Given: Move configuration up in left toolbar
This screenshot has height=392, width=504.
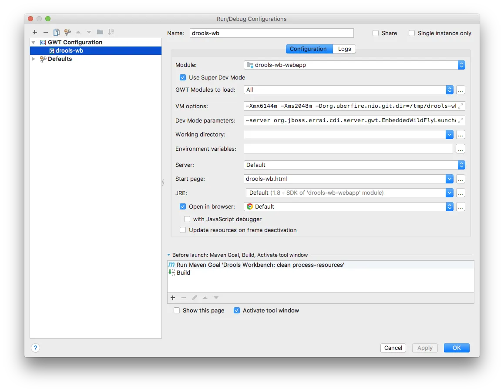Looking at the screenshot, I should 78,32.
